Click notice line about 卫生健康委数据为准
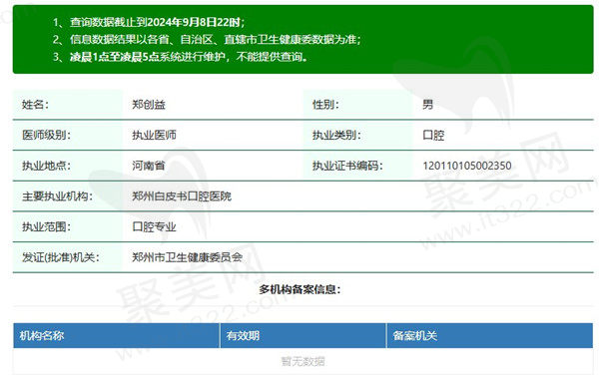This screenshot has width=599, height=388. point(207,39)
